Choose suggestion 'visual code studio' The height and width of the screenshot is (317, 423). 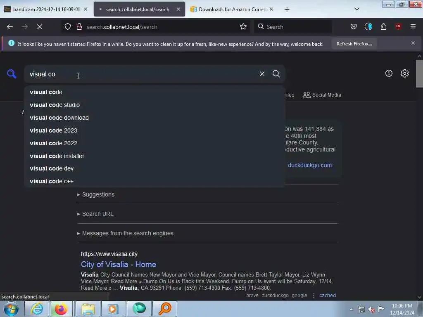click(x=154, y=105)
